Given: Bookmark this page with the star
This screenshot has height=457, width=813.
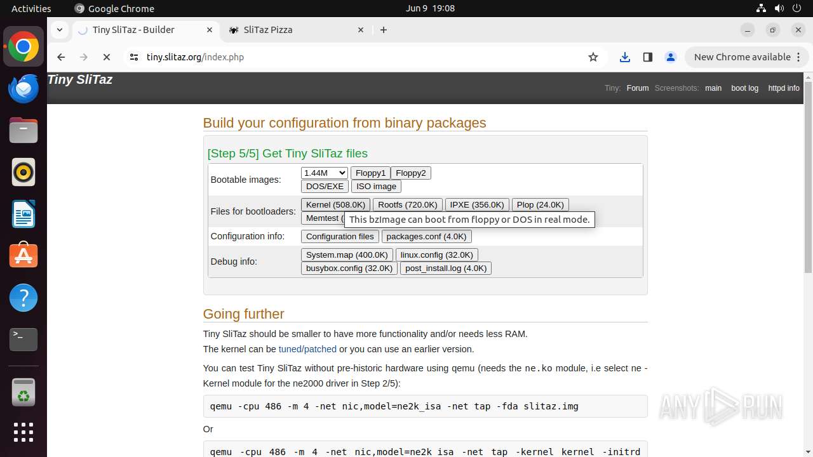Looking at the screenshot, I should click(593, 57).
